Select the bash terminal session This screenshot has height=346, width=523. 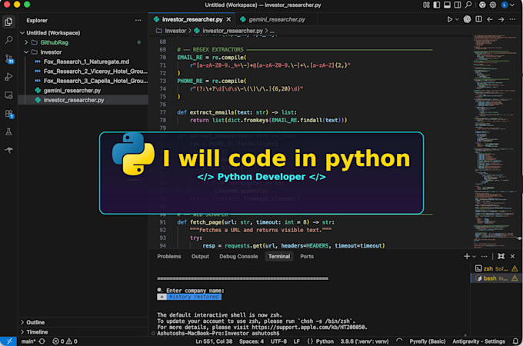[496, 278]
